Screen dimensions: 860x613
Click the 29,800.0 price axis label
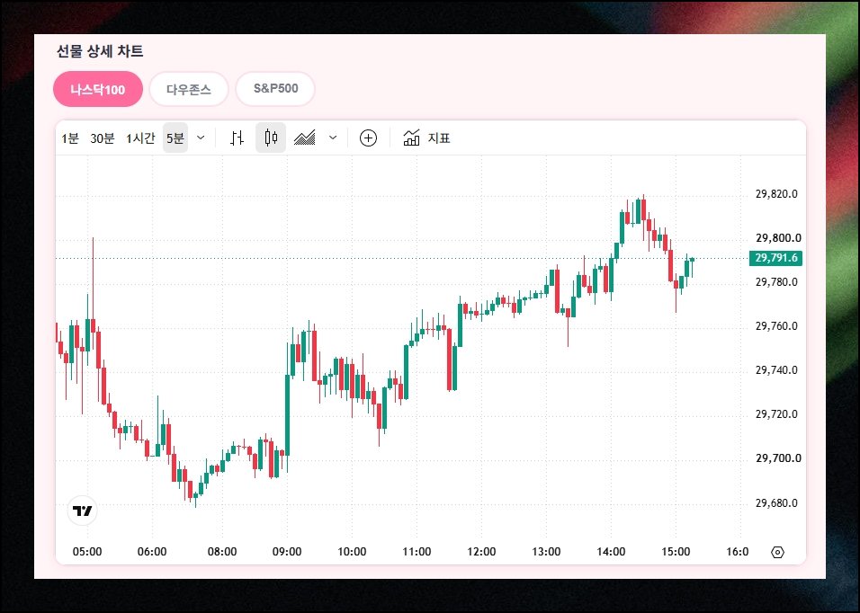[778, 238]
